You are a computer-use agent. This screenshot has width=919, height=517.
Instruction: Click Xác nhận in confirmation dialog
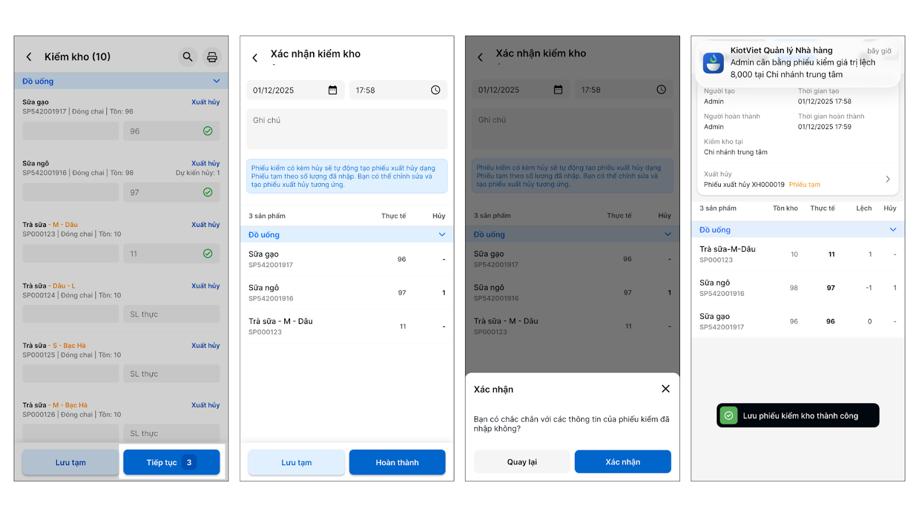(623, 462)
